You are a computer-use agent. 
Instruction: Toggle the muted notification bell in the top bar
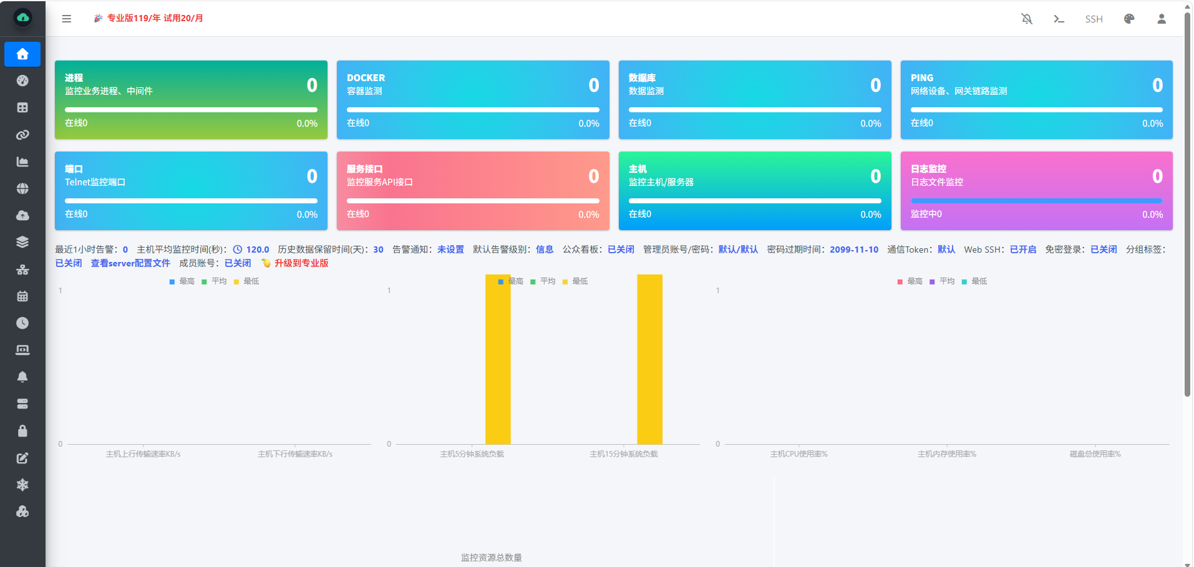pyautogui.click(x=1027, y=19)
